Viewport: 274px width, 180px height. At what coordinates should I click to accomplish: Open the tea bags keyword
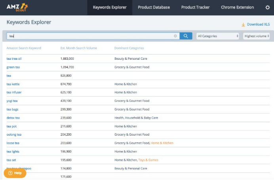click(x=12, y=109)
